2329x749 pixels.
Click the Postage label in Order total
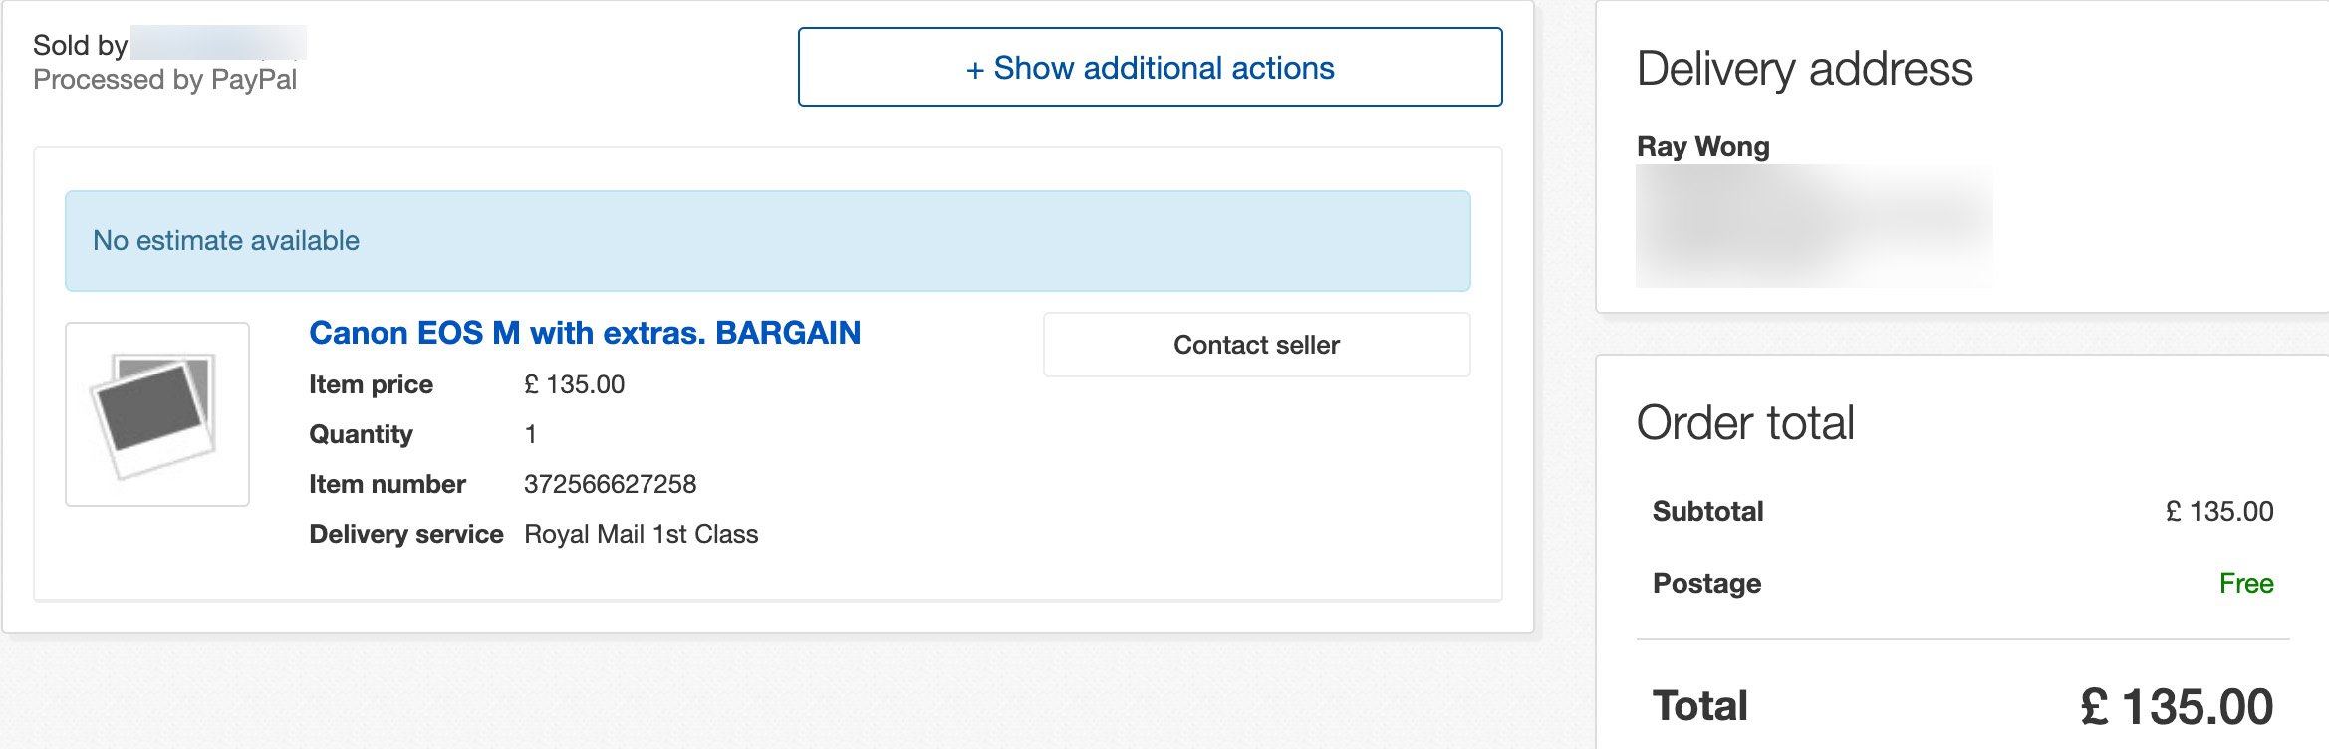pos(1706,584)
